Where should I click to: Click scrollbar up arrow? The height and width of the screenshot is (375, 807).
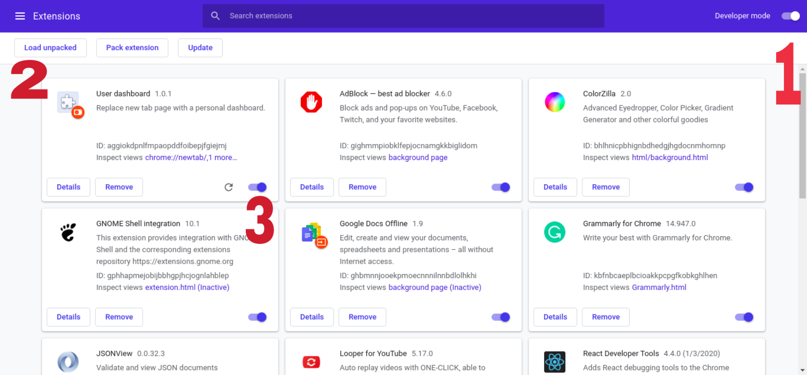(802, 69)
